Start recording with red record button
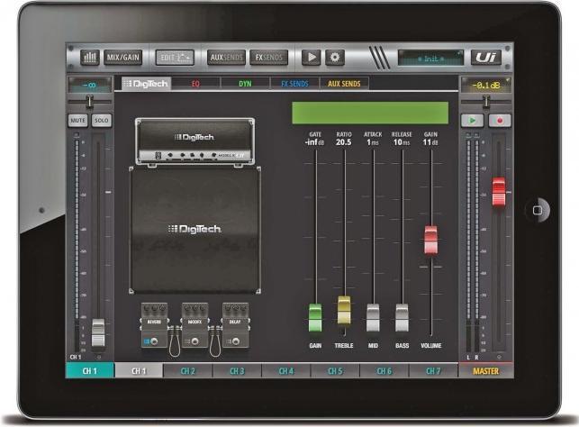 pyautogui.click(x=500, y=121)
